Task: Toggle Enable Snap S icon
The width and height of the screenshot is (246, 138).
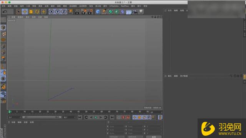Action: [3, 79]
